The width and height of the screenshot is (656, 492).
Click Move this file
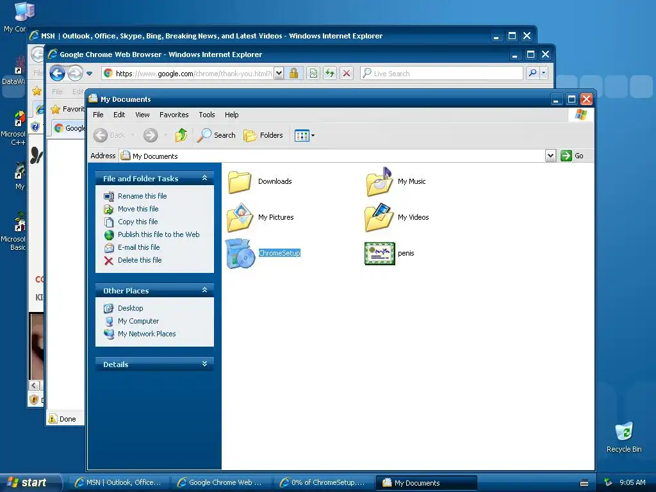coord(138,209)
